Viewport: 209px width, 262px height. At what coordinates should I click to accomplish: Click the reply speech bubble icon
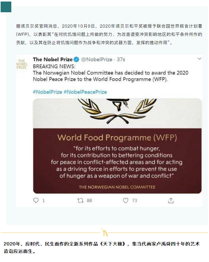click(x=36, y=200)
